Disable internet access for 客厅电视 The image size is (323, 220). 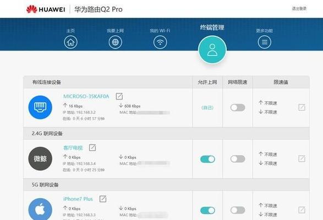[207, 159]
